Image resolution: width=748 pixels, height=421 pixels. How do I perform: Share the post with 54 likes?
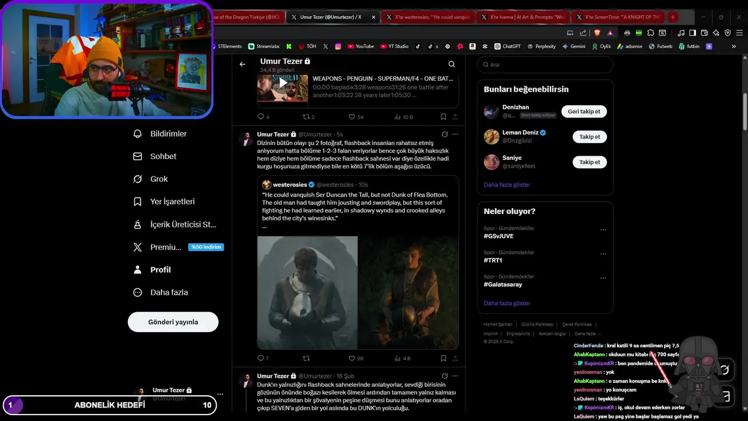(455, 116)
